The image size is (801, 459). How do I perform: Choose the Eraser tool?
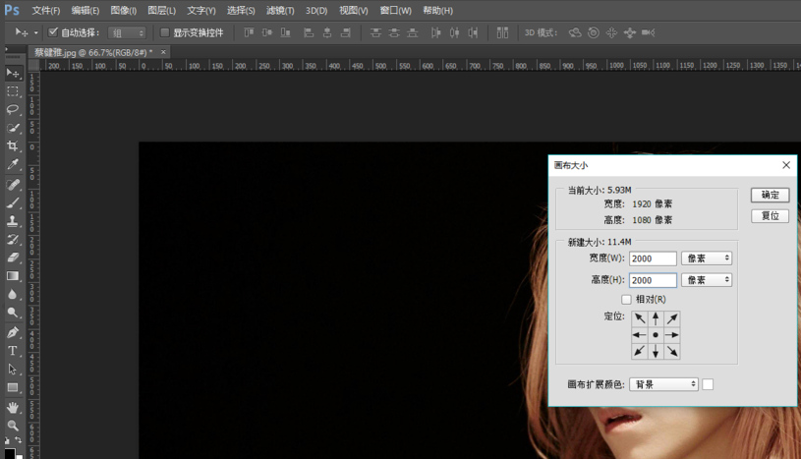click(x=13, y=258)
